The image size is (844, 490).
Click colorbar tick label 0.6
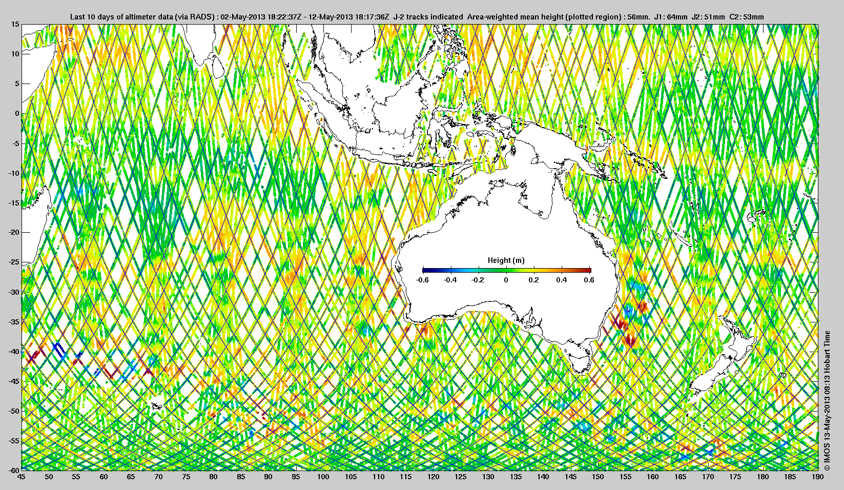589,280
